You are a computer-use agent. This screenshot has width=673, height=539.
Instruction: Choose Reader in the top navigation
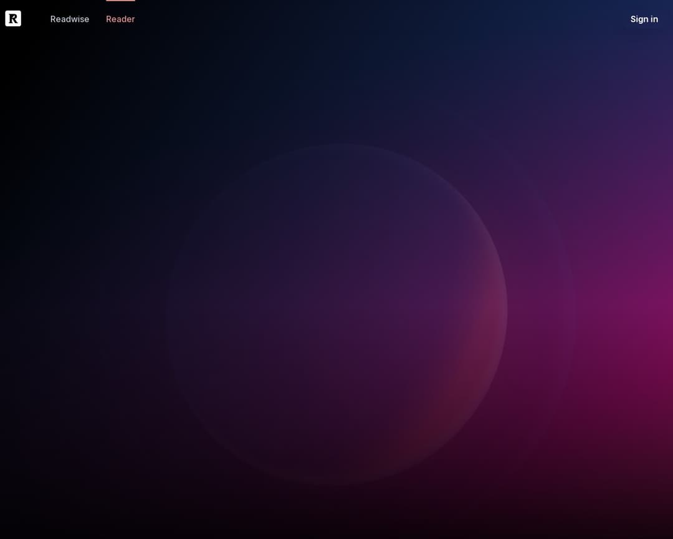[x=120, y=19]
